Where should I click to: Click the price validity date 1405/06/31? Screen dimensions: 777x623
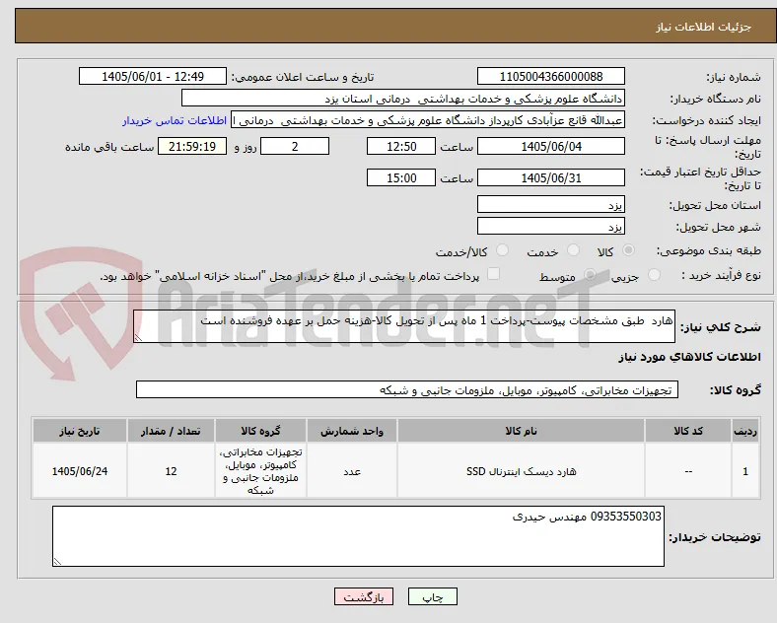click(x=551, y=177)
